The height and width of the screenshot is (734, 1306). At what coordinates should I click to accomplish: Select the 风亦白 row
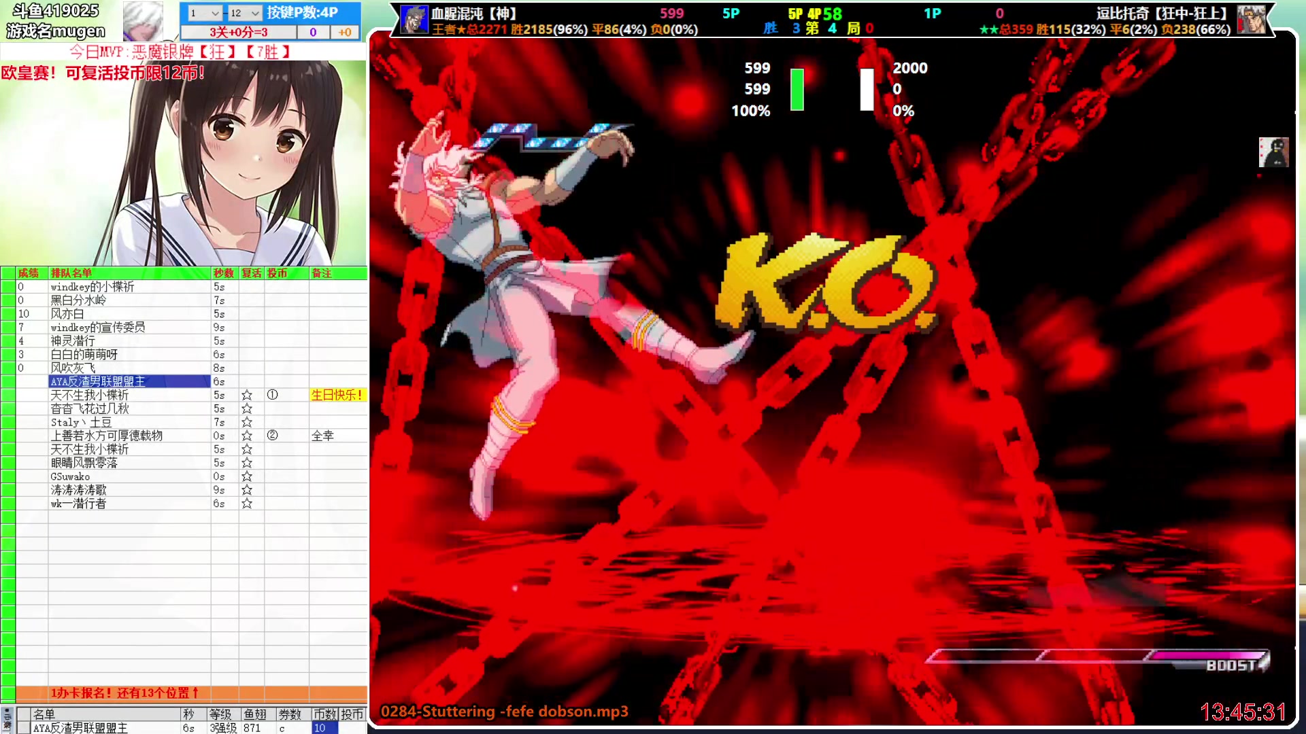pos(184,314)
